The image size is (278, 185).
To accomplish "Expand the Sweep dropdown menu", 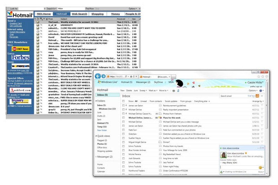I will tap(143, 91).
